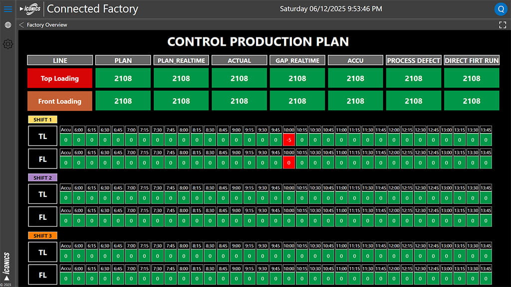The height and width of the screenshot is (287, 511).
Task: Select the red Top Loading line label
Action: pos(60,78)
